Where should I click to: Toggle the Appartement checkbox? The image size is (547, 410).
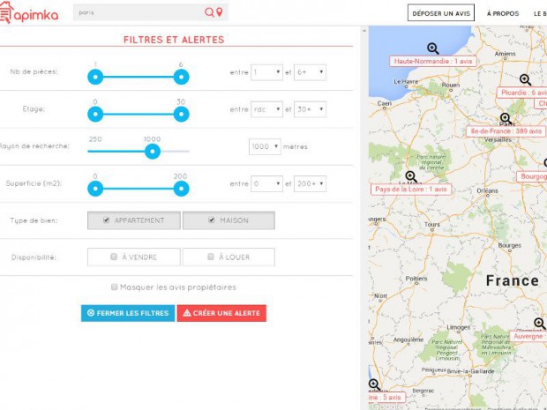click(107, 220)
